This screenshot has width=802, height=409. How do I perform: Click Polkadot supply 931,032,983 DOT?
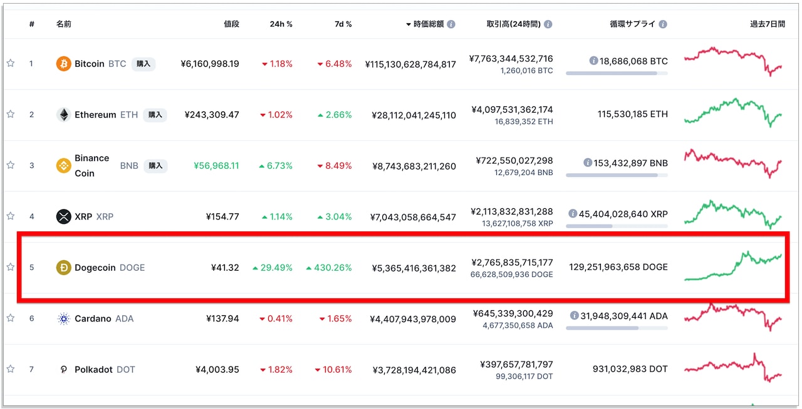[630, 370]
